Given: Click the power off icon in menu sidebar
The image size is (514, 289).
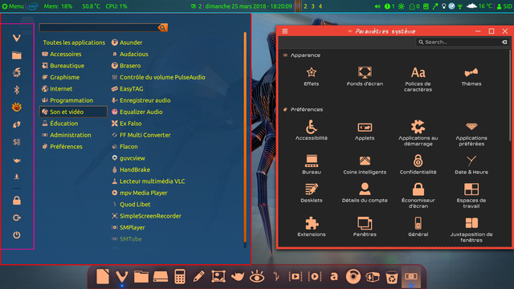Looking at the screenshot, I should (17, 235).
